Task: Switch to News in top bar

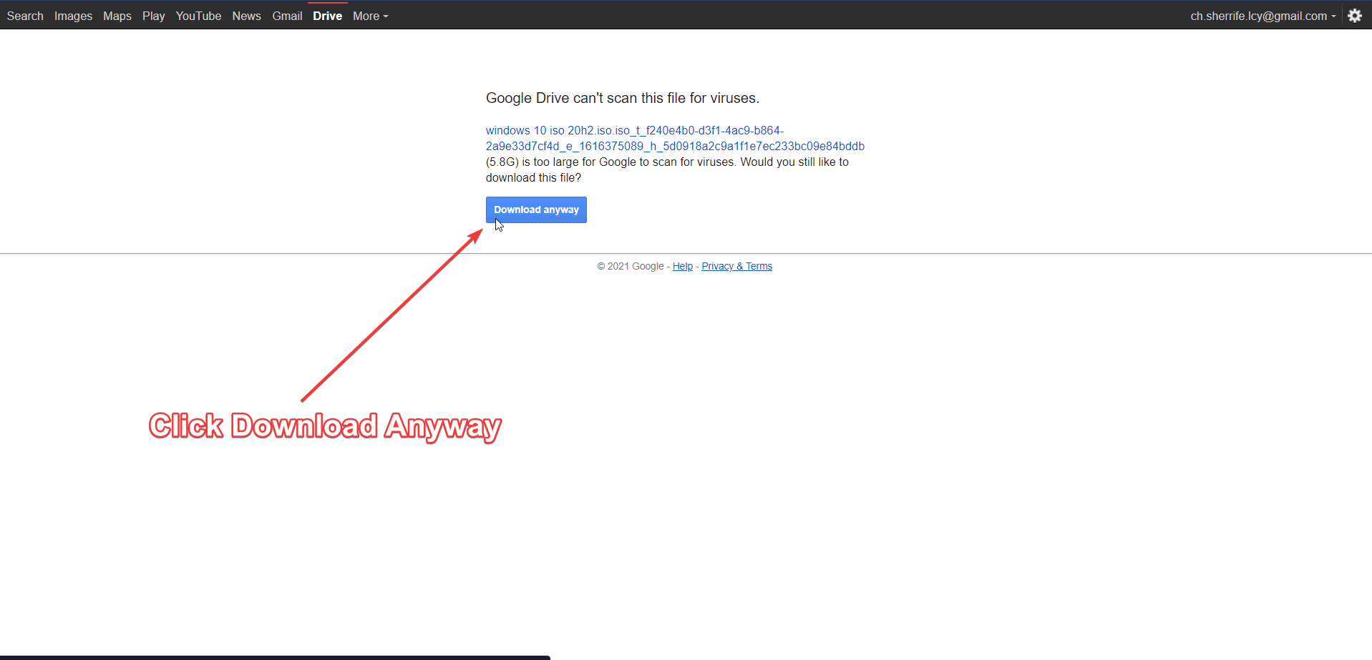Action: click(246, 16)
